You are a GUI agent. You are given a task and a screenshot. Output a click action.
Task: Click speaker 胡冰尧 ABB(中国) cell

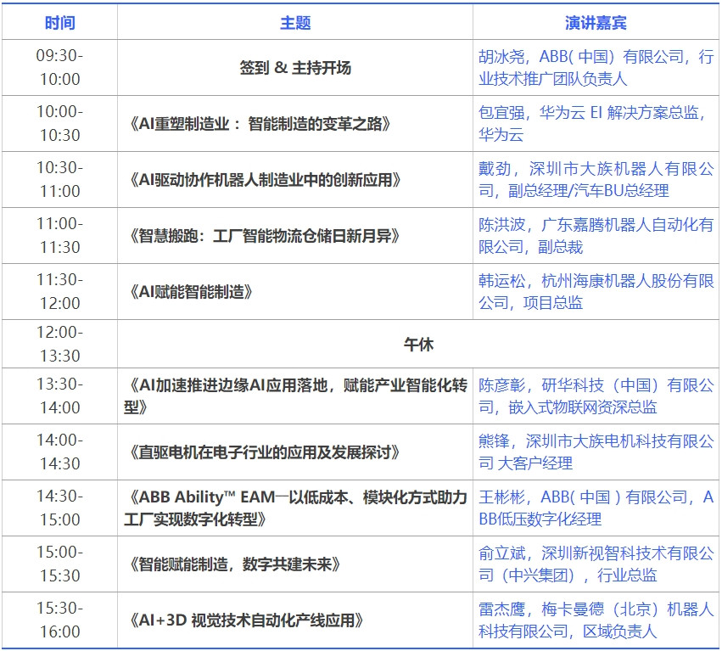tap(596, 68)
